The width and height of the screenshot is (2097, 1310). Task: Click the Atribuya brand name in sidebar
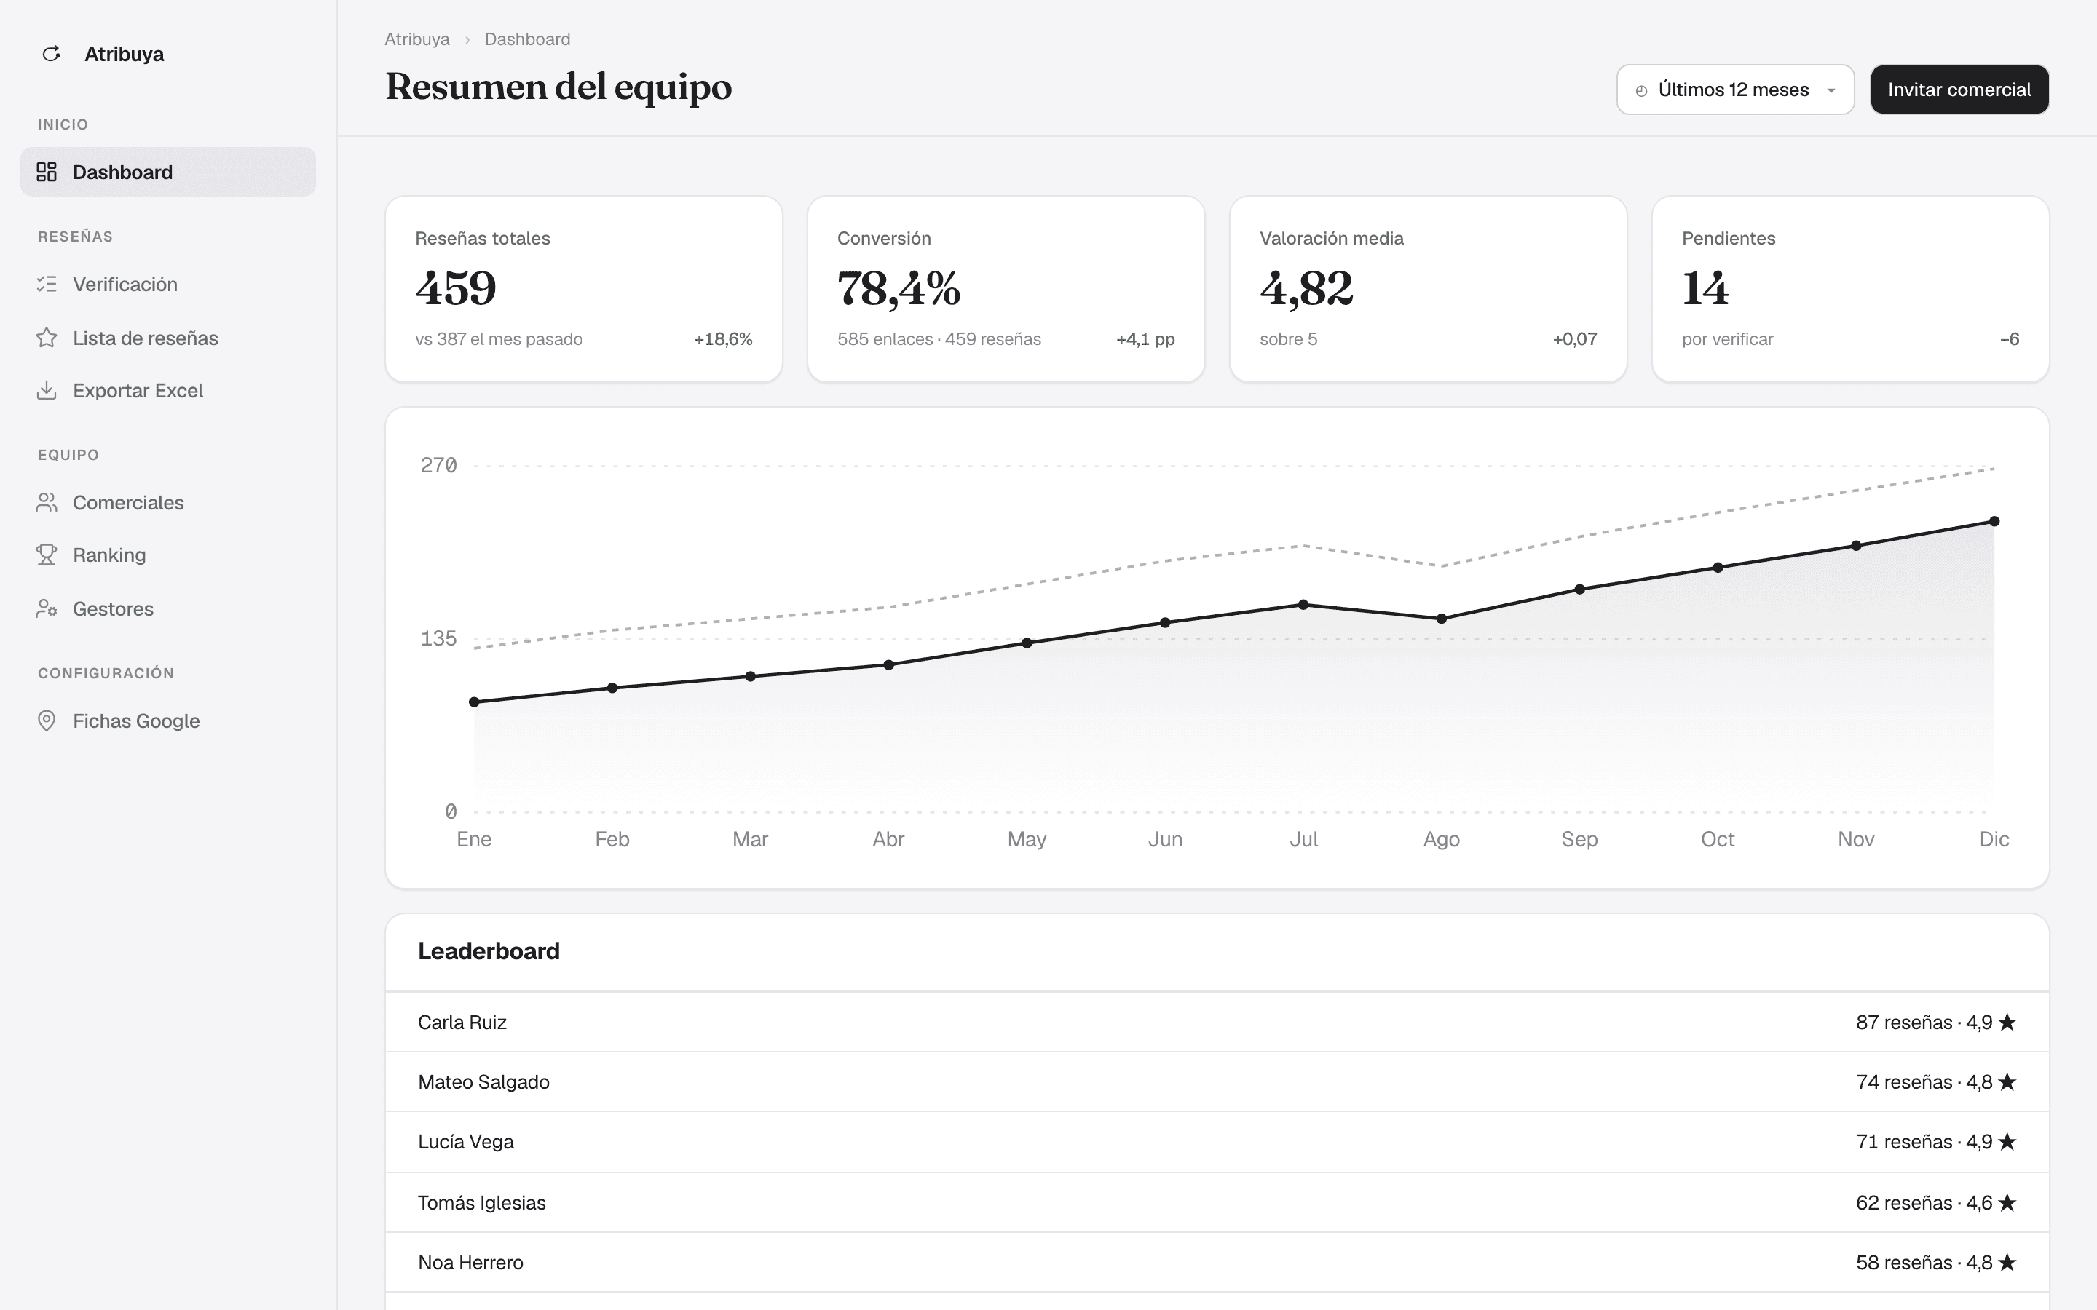[124, 54]
